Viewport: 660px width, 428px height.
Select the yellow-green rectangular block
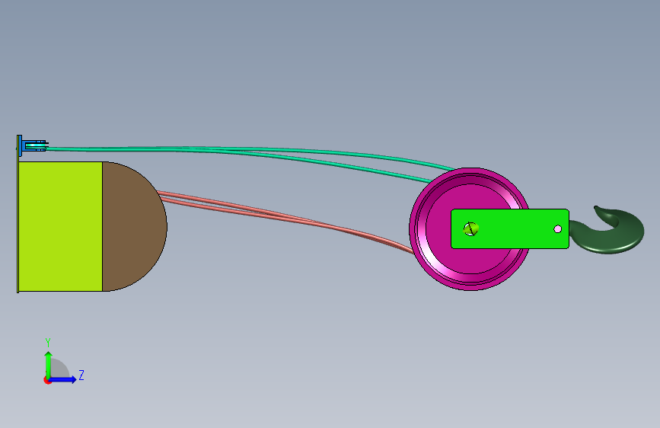click(x=60, y=226)
